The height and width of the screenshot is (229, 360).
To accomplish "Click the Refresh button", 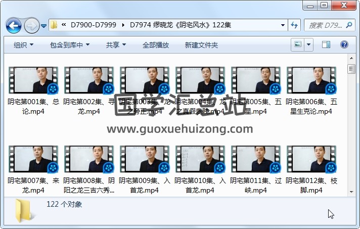I will (x=294, y=25).
